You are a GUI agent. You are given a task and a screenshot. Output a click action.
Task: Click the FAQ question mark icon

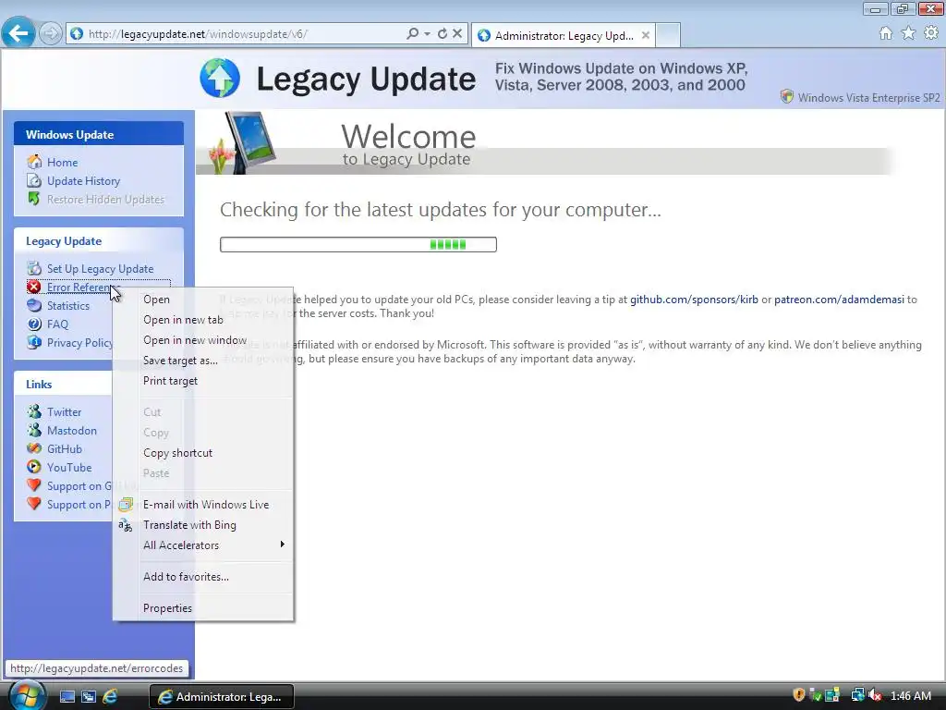click(x=34, y=324)
